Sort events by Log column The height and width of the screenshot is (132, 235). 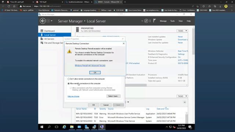[148, 109]
